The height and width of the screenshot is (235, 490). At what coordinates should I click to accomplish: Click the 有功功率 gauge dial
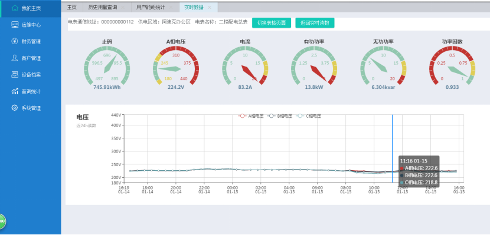(x=314, y=66)
